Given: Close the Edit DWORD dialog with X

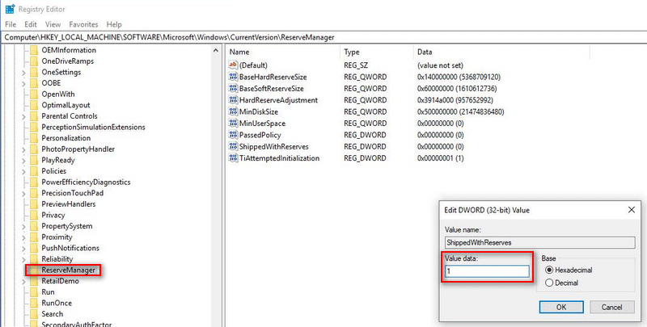Looking at the screenshot, I should pos(631,210).
